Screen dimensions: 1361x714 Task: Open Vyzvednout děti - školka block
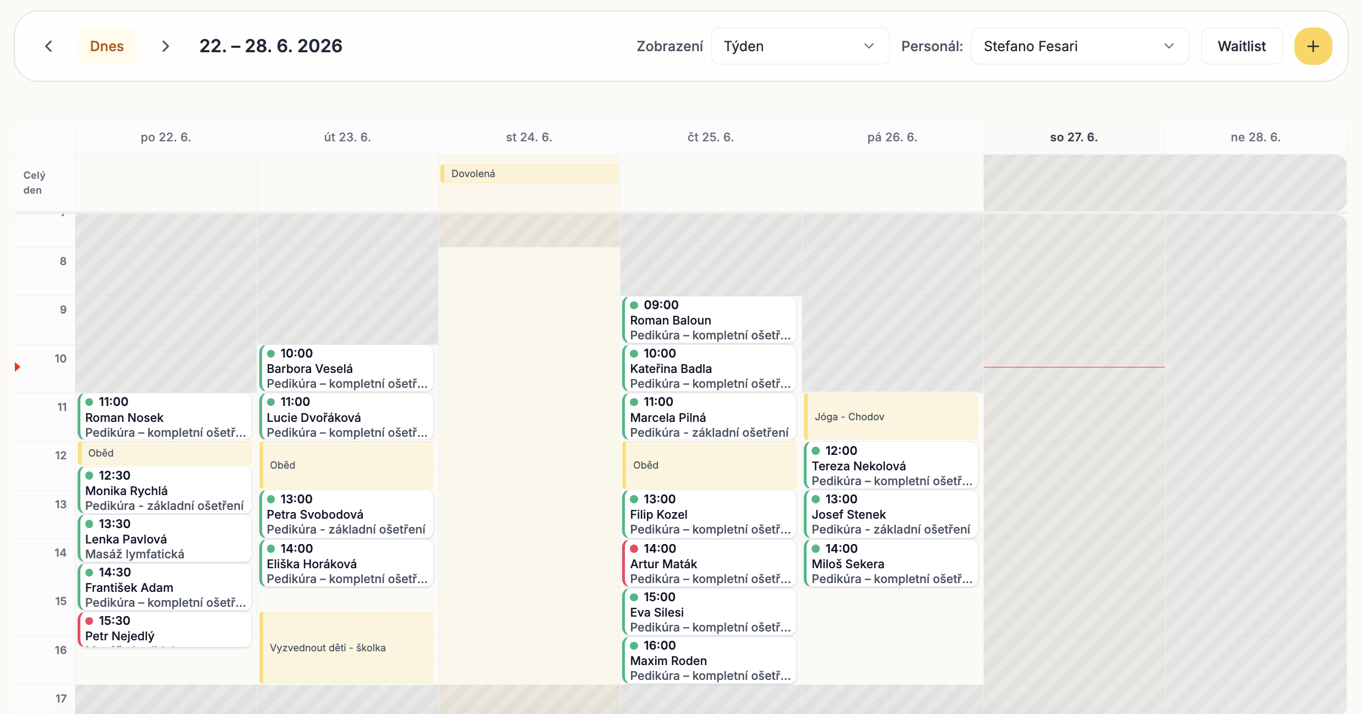point(346,648)
